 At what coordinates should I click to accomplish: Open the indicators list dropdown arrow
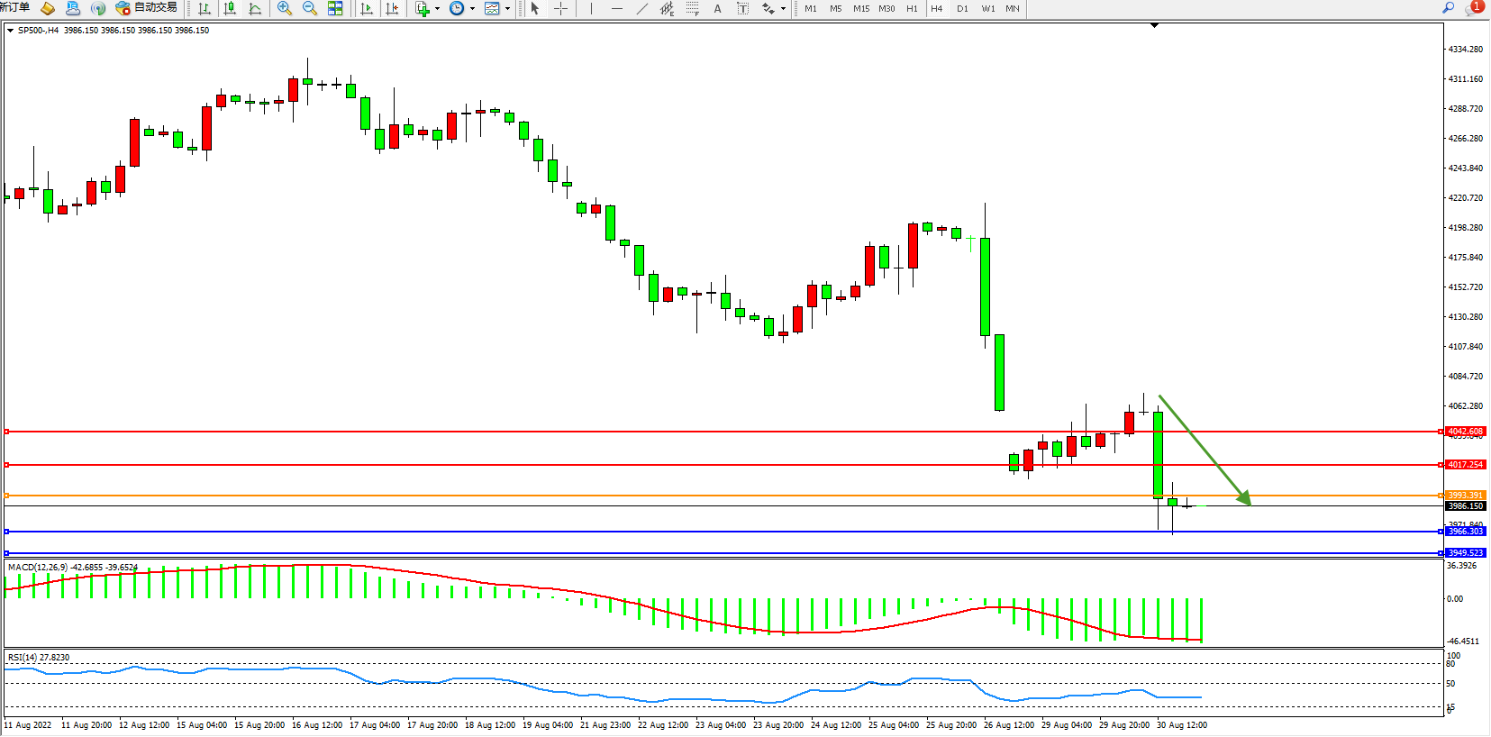click(x=438, y=8)
